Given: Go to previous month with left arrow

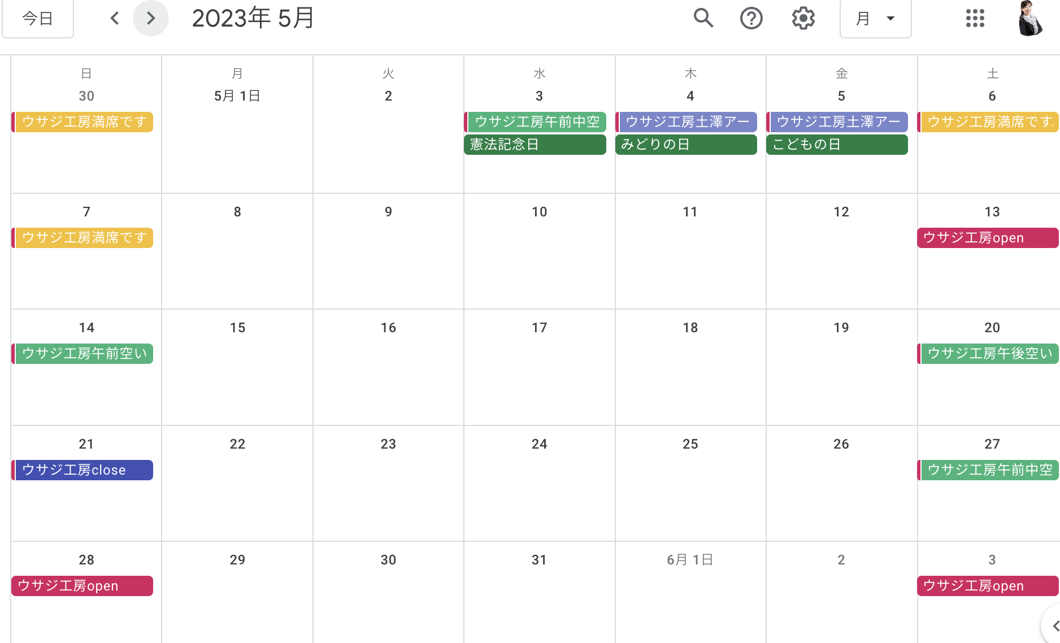Looking at the screenshot, I should (115, 18).
